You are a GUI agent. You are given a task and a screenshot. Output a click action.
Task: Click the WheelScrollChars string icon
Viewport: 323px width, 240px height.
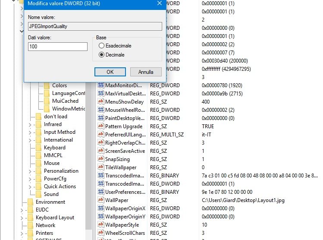(101, 233)
